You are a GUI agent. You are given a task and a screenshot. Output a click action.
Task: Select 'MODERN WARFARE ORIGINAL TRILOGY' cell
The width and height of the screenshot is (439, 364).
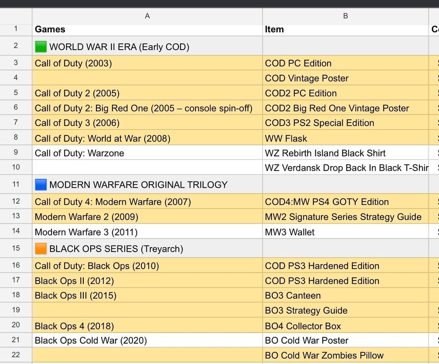(147, 184)
